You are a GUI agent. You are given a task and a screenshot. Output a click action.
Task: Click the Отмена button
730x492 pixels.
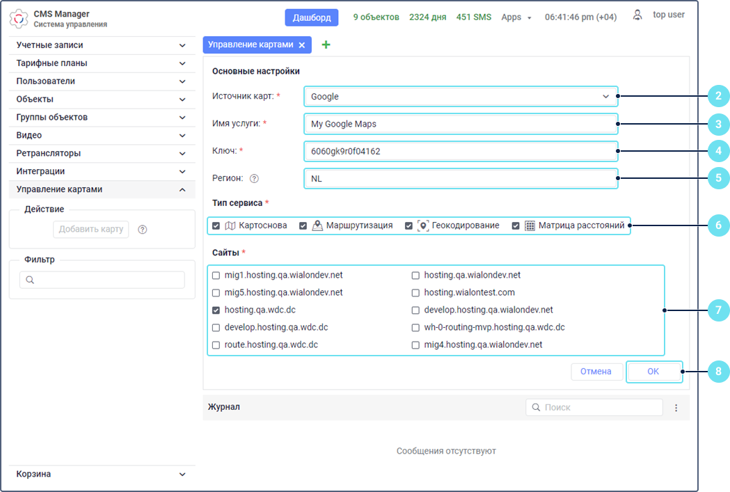tap(596, 372)
